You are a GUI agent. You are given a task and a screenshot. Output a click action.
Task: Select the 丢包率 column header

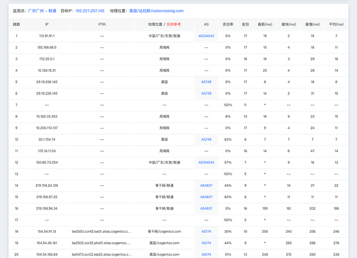pos(228,24)
